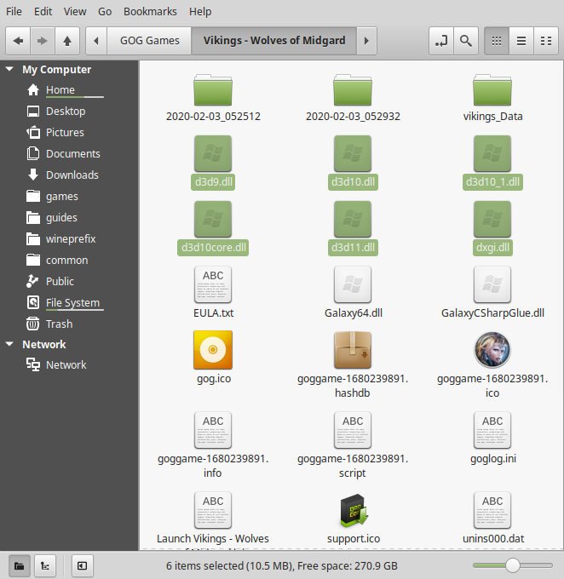The width and height of the screenshot is (564, 579).
Task: Open the File menu
Action: click(x=14, y=11)
